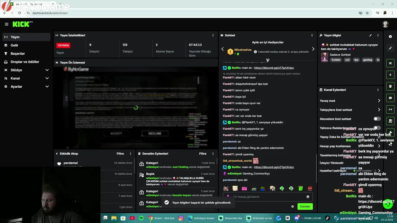Image resolution: width=397 pixels, height=223 pixels.
Task: Bookmark this page with star icon
Action: tap(367, 13)
